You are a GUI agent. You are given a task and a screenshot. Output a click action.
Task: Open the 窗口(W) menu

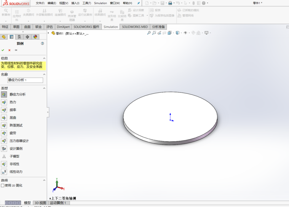pyautogui.click(x=115, y=3)
